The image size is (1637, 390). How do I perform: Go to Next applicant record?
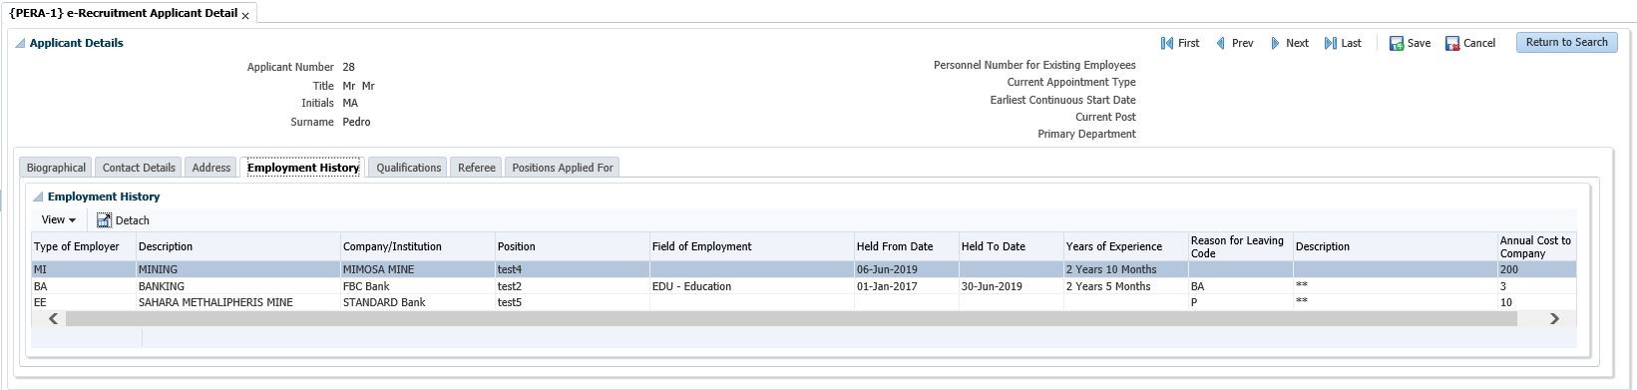[1289, 43]
